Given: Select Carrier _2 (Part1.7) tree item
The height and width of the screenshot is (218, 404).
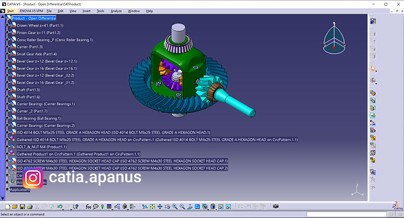Looking at the screenshot, I should click(32, 111).
